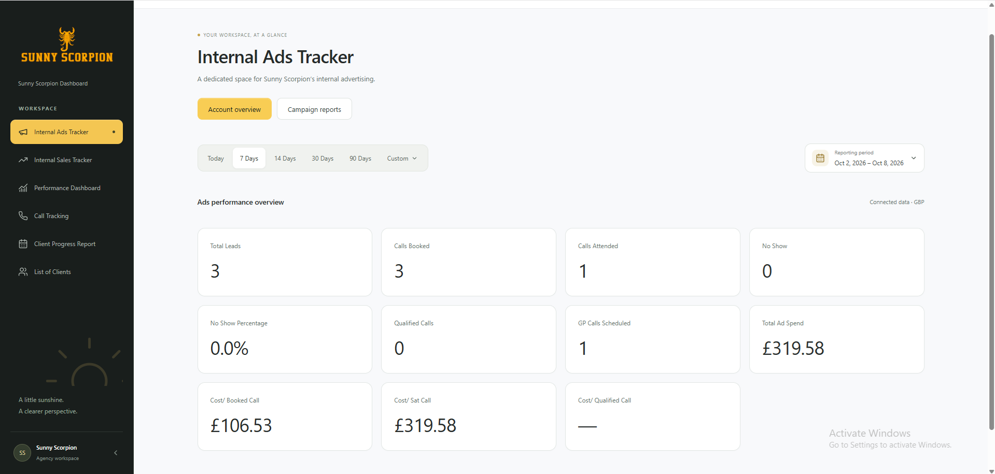Go to Call Tracking
Viewport: 995px width, 474px height.
[x=66, y=216]
